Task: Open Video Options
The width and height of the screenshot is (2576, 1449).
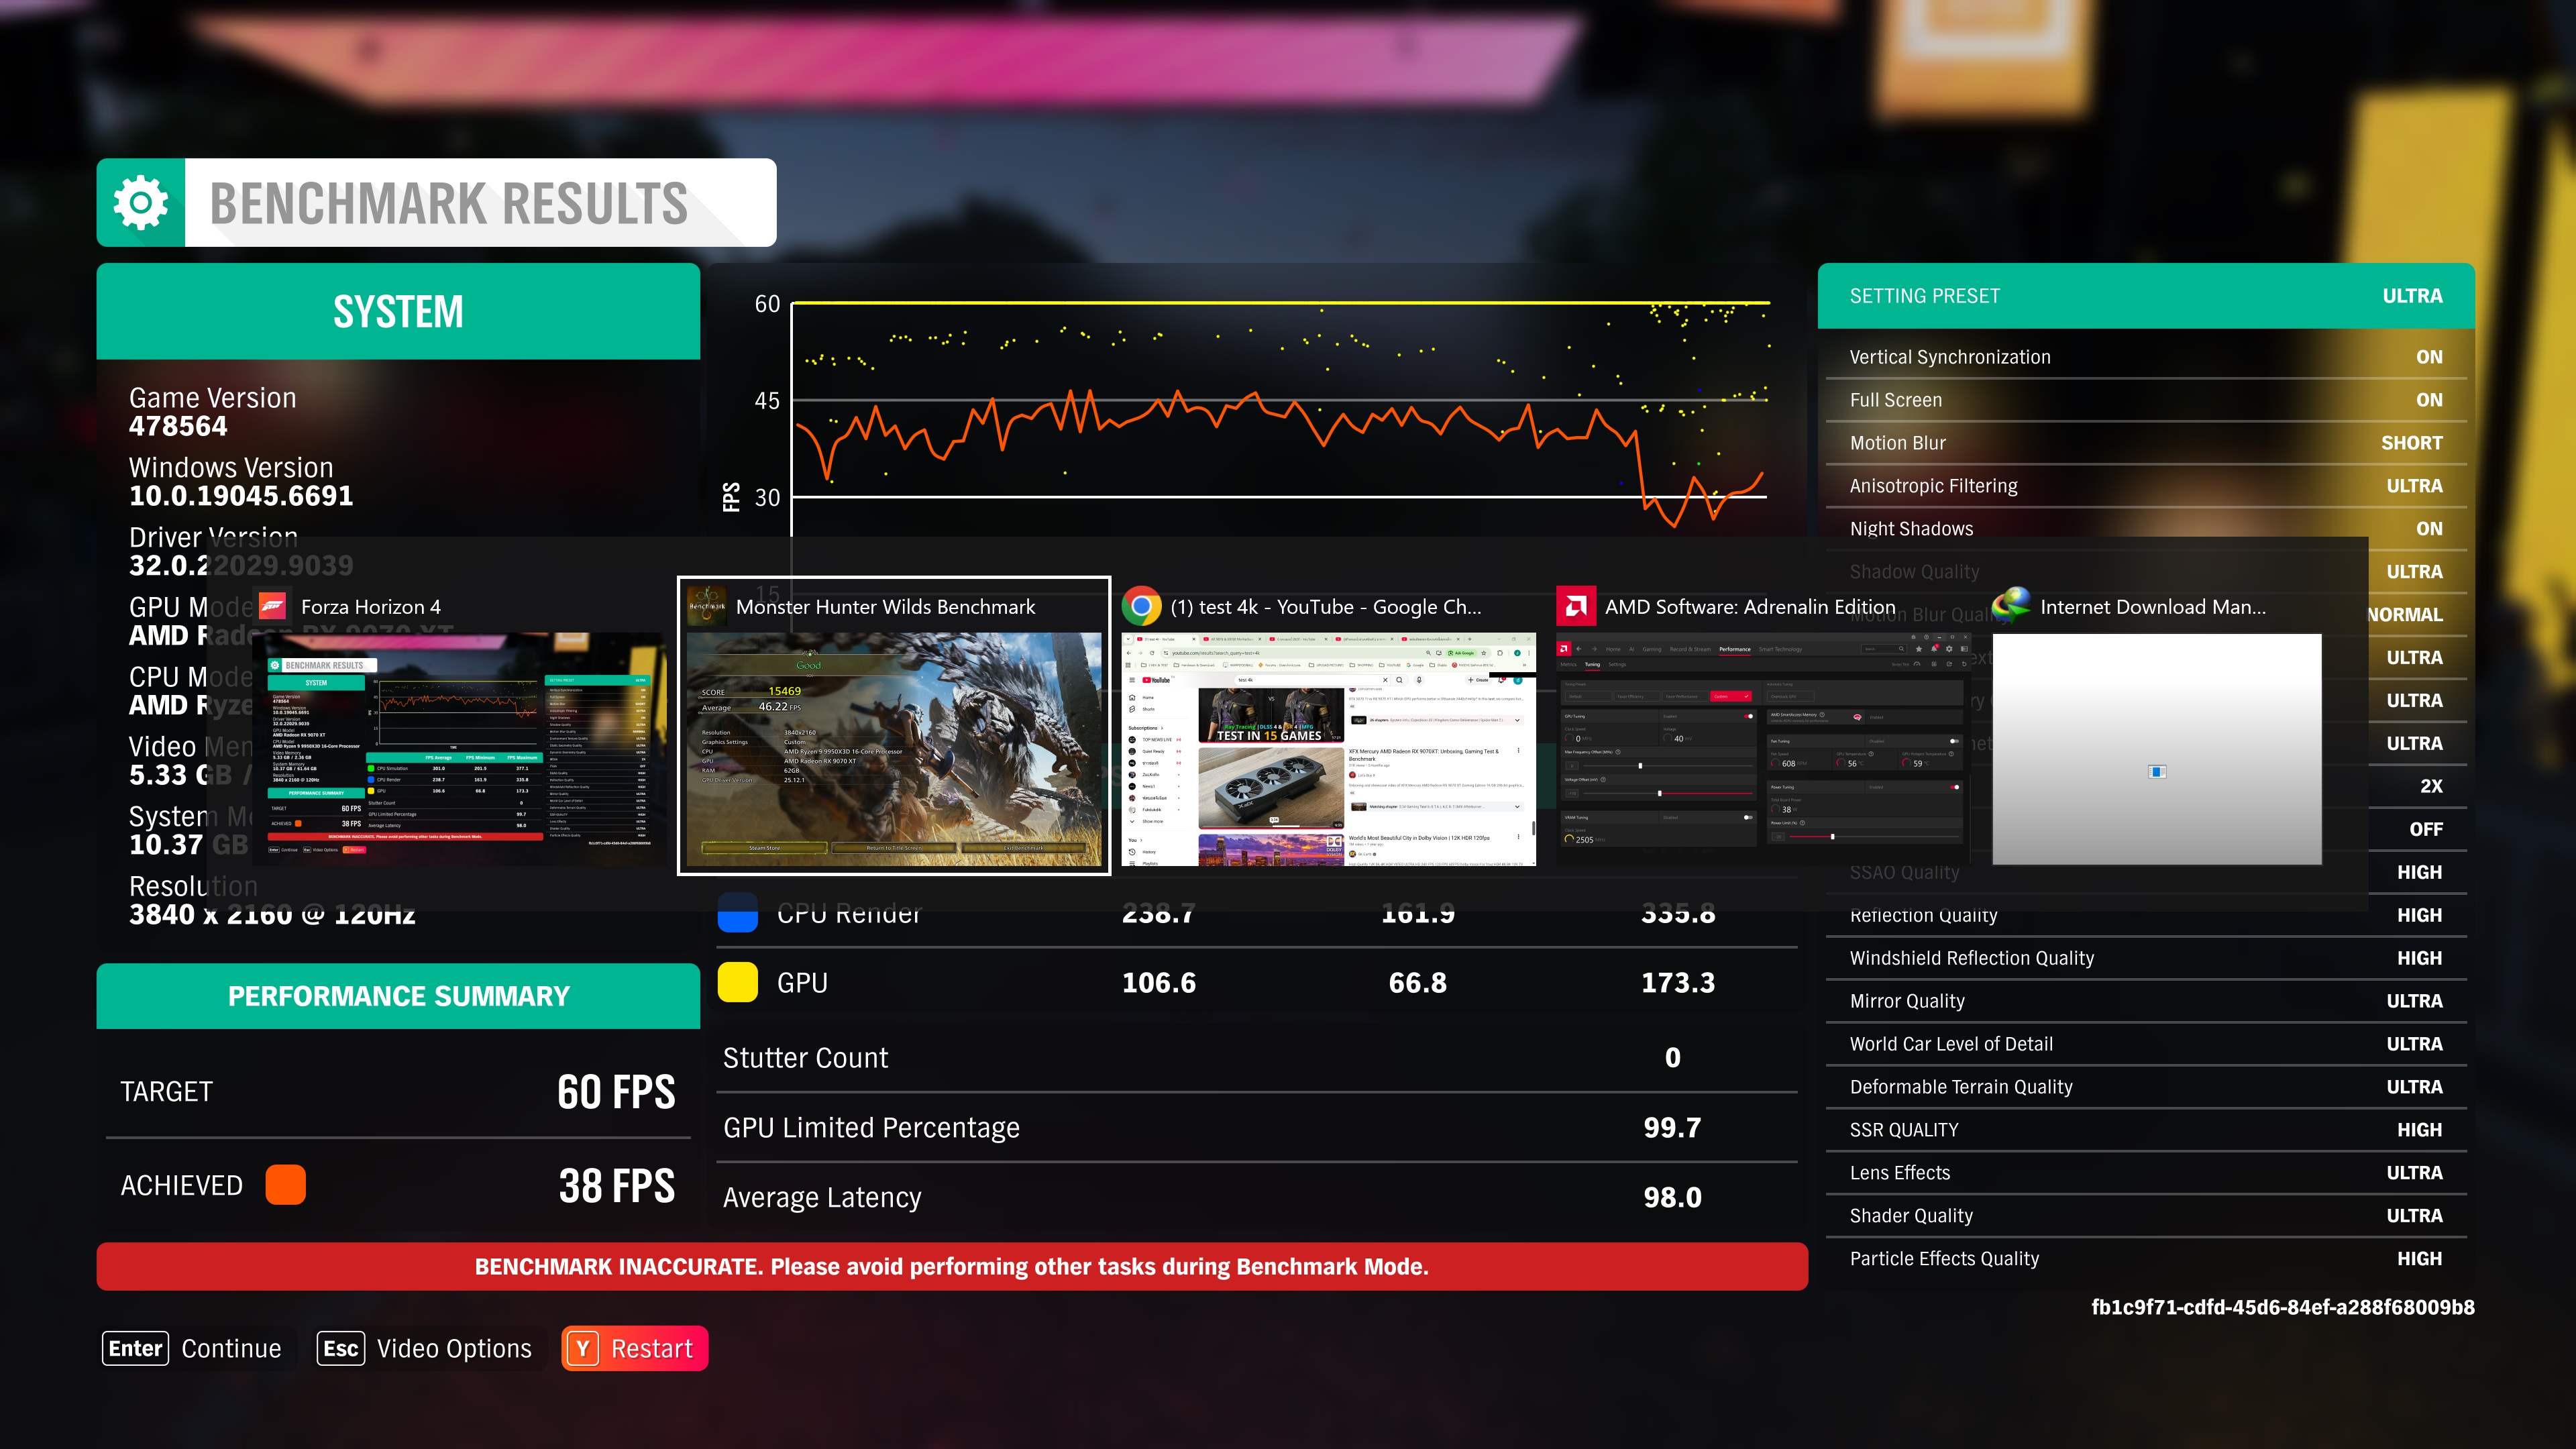Action: tap(454, 1348)
